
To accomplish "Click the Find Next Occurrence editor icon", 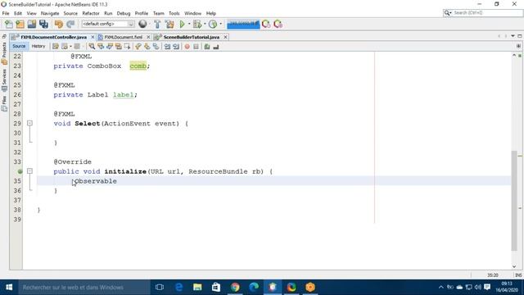I will (109, 47).
